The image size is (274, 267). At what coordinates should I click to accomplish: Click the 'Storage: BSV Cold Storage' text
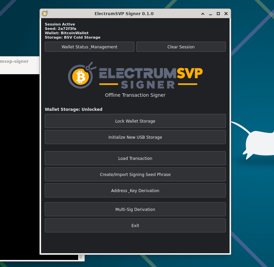coord(72,37)
